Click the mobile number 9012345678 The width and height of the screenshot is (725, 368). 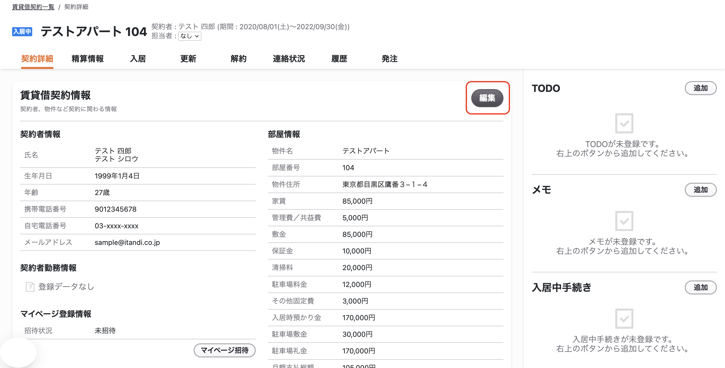click(x=115, y=209)
